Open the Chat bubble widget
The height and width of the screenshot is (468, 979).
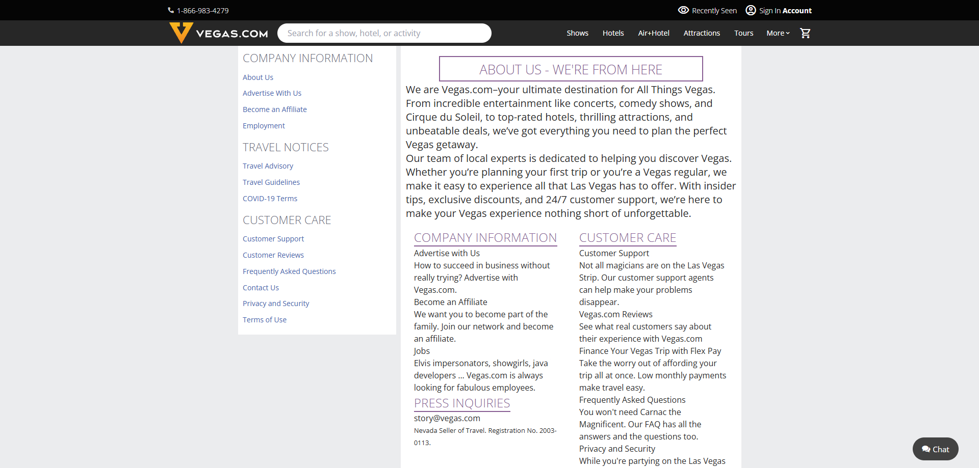click(935, 449)
